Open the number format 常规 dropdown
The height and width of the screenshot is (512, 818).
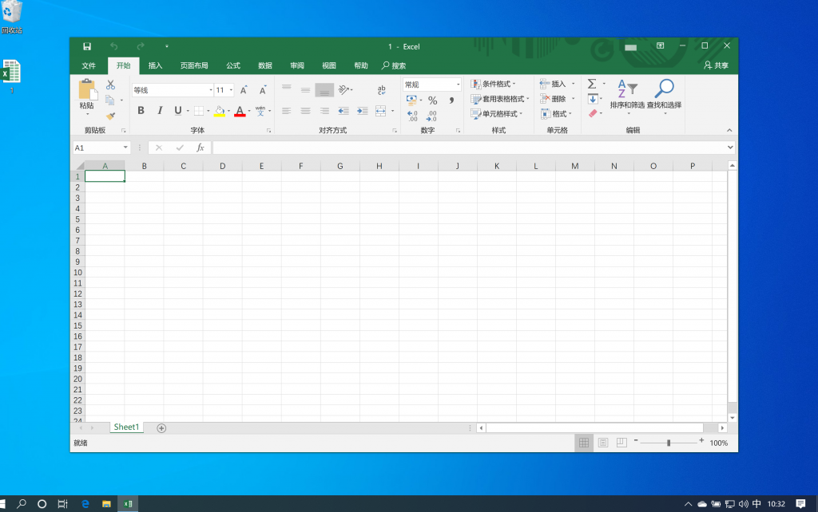(458, 85)
